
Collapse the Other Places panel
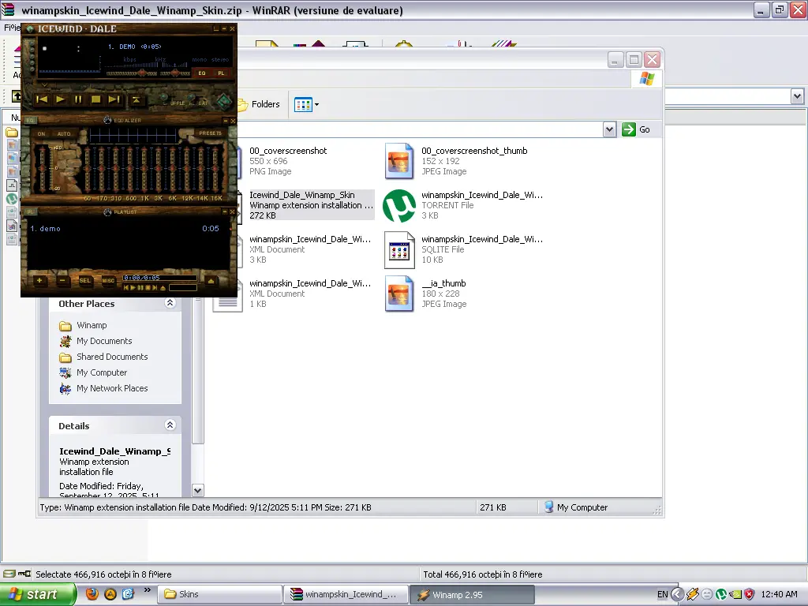point(170,304)
